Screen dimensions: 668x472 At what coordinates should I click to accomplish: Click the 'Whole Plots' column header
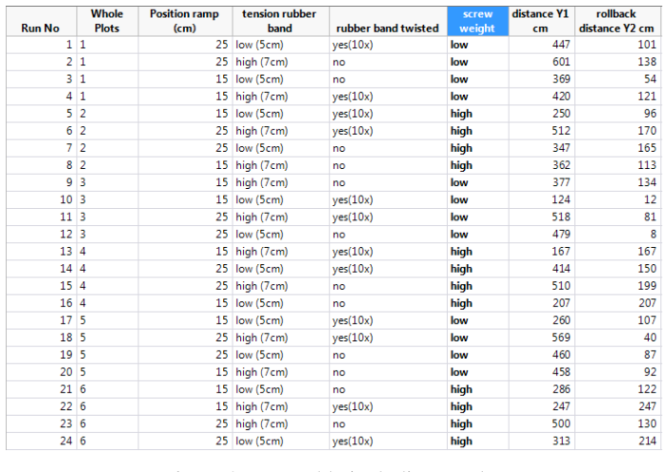(x=107, y=21)
